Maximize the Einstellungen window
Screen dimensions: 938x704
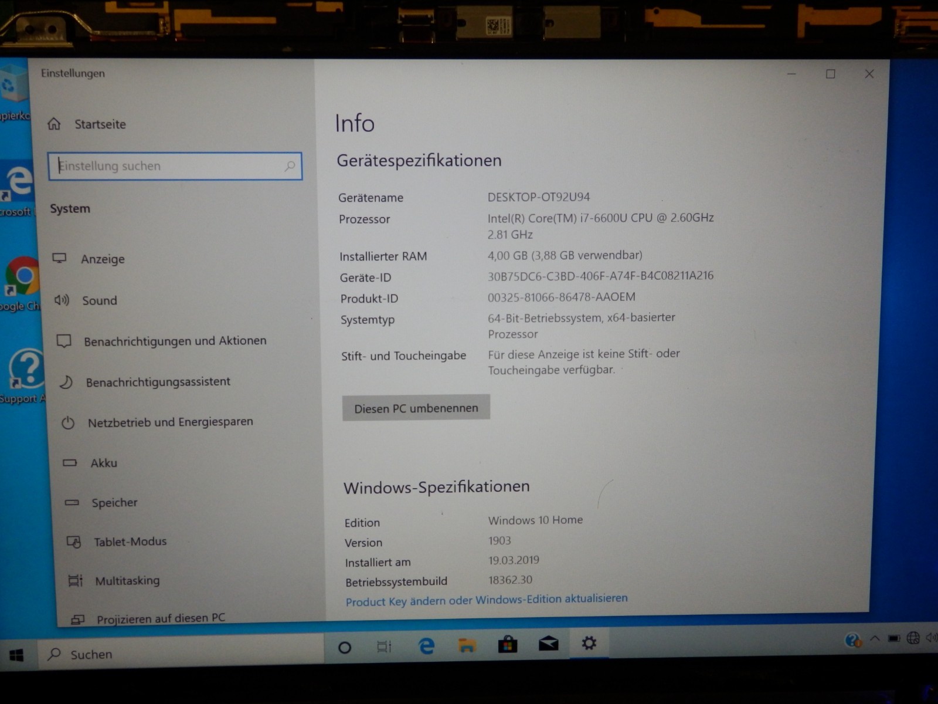pos(831,74)
